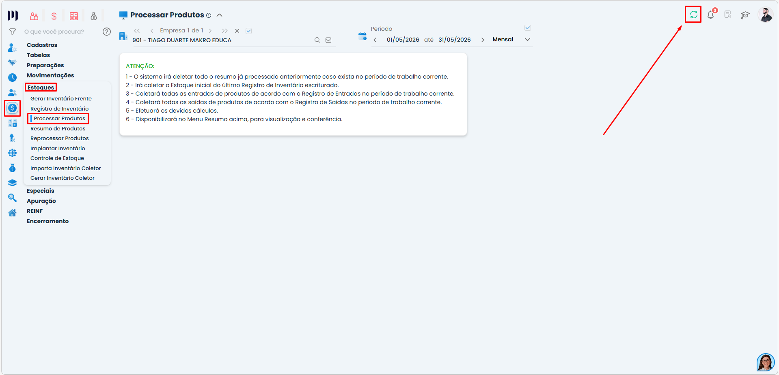Expand the Tabelas menu

[39, 55]
